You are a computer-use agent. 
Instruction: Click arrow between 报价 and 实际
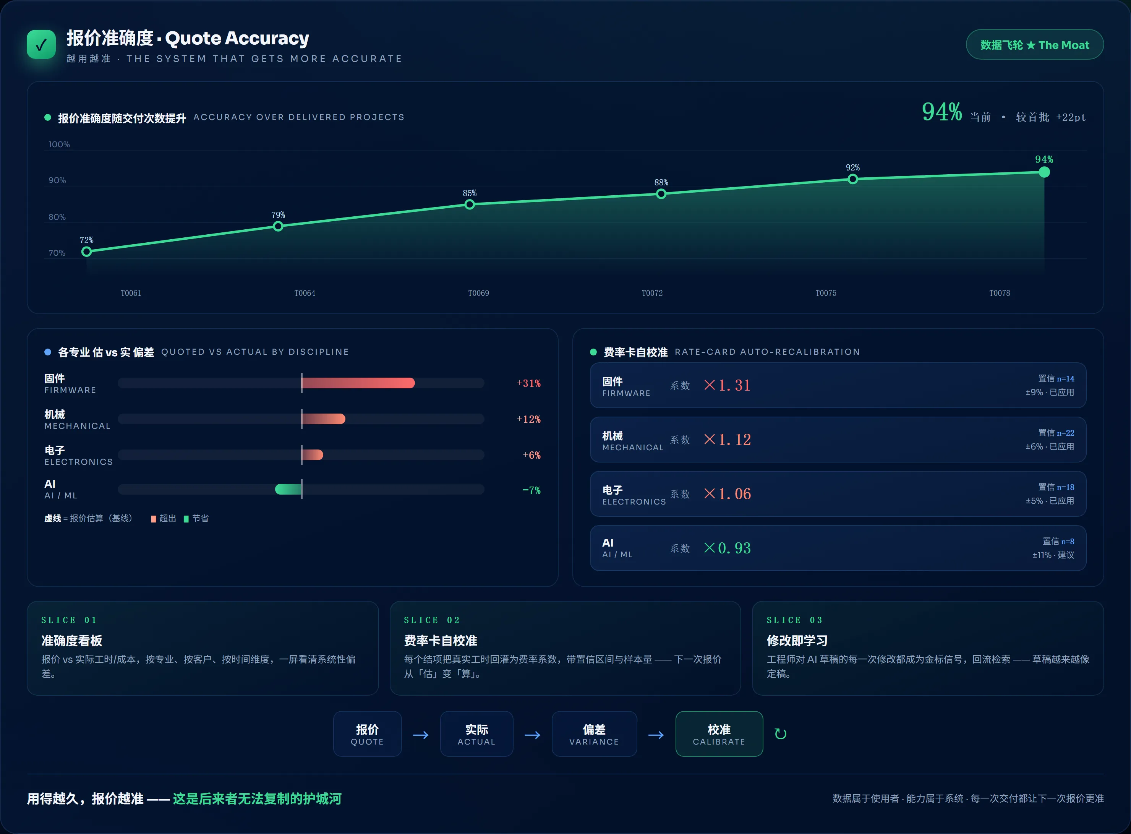click(421, 735)
